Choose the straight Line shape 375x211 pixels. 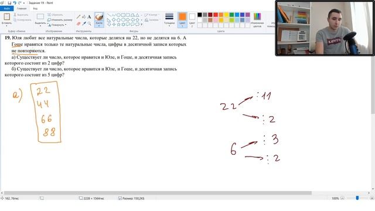110,15
